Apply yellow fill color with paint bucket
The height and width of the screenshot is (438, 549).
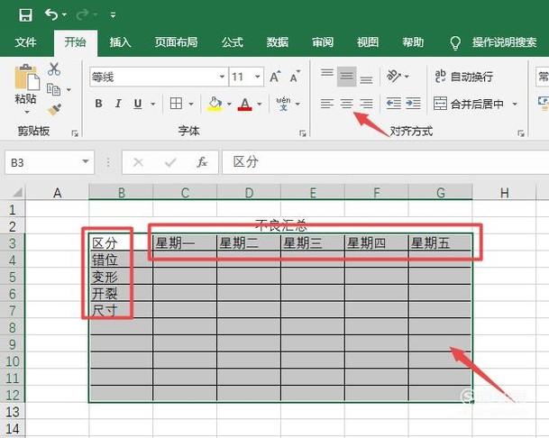coord(215,104)
